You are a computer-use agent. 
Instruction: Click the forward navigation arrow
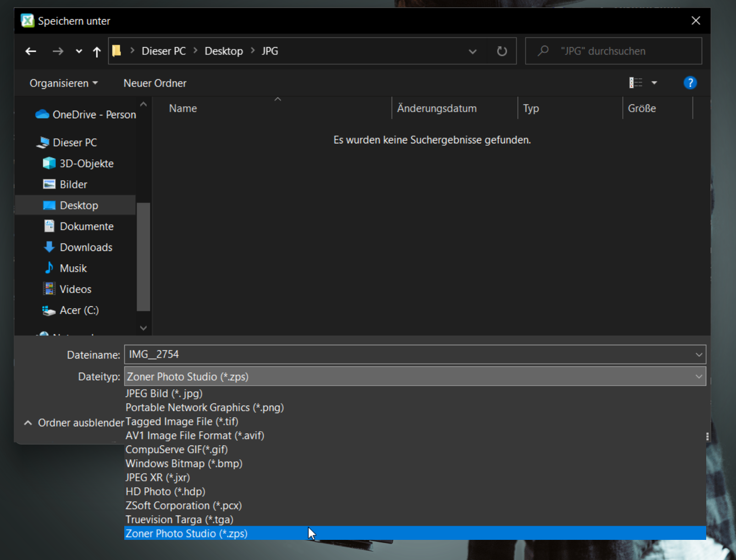[58, 51]
